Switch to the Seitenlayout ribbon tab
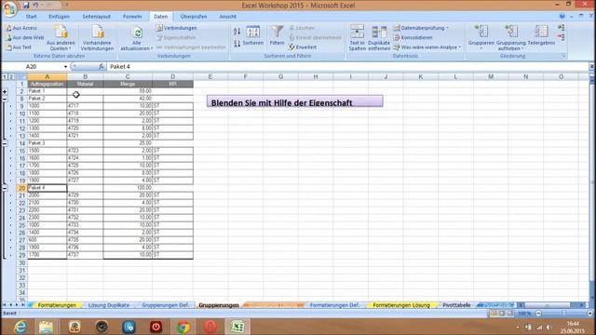The width and height of the screenshot is (596, 335). coord(96,17)
